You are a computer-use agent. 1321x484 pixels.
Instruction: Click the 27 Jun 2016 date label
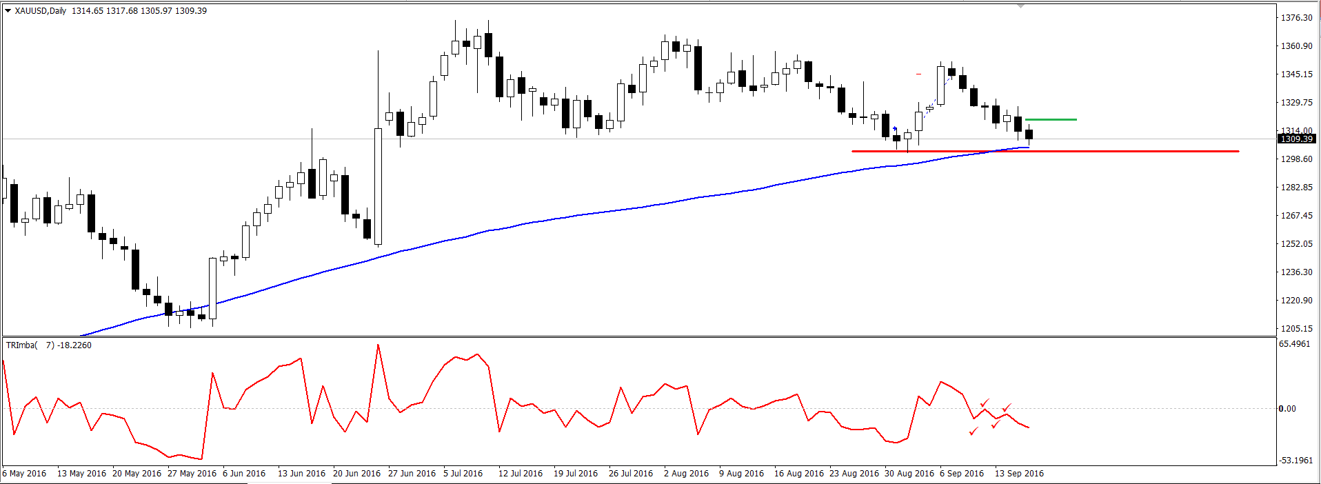click(x=412, y=474)
